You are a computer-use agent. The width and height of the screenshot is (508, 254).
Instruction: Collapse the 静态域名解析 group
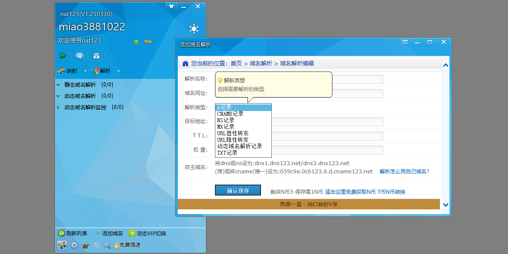click(x=59, y=85)
